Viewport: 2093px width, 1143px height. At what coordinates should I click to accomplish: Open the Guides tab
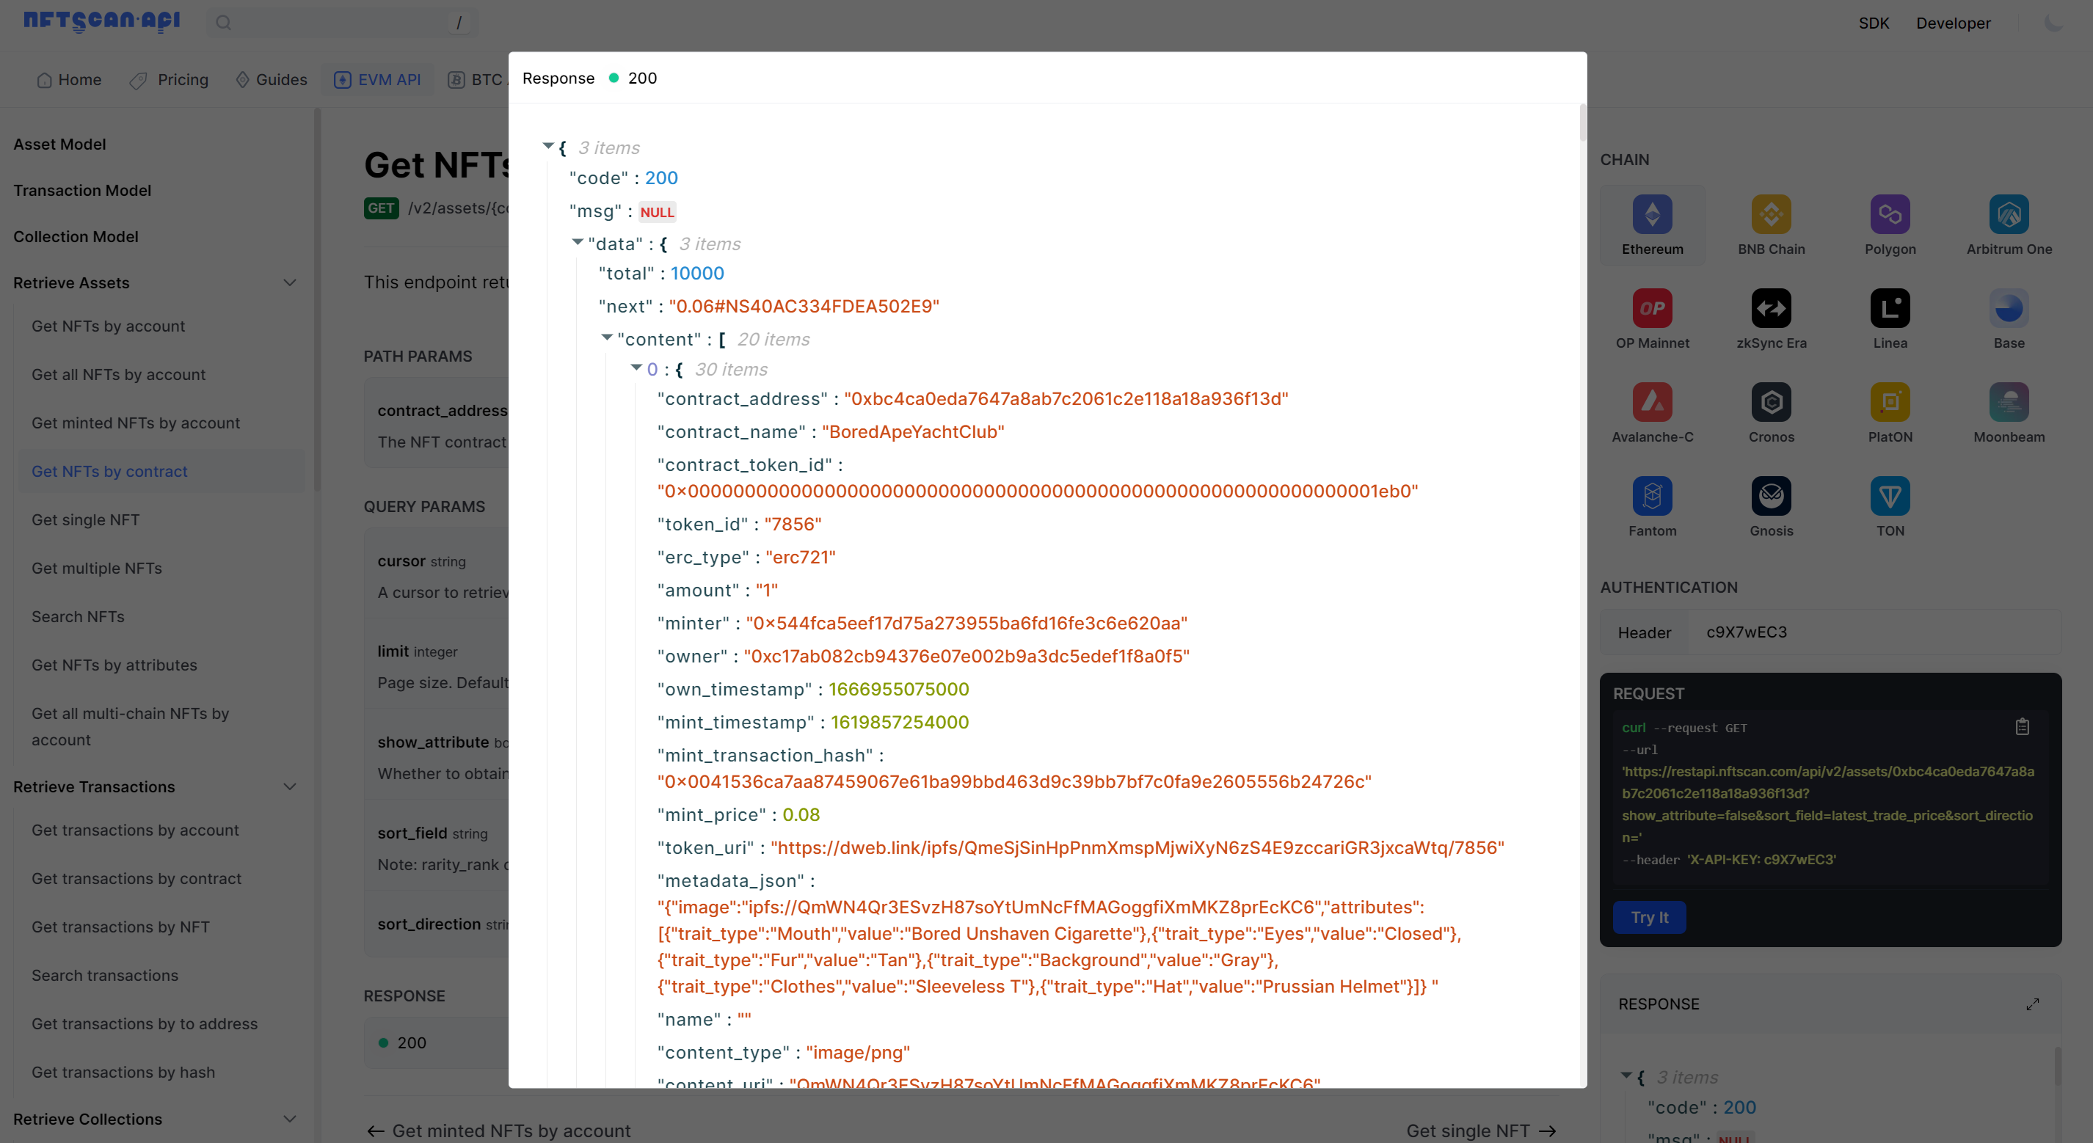tap(272, 80)
